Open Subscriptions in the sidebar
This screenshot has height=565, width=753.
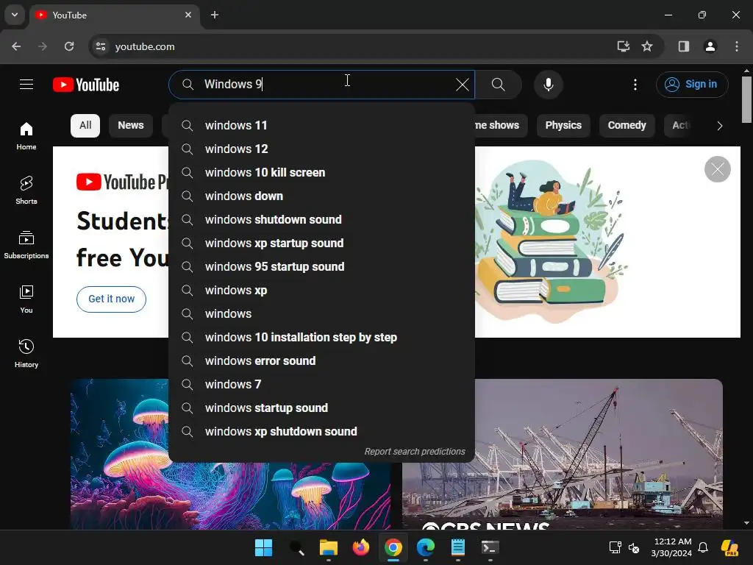point(26,244)
